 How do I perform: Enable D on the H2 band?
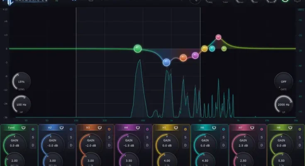pyautogui.click(x=71, y=145)
